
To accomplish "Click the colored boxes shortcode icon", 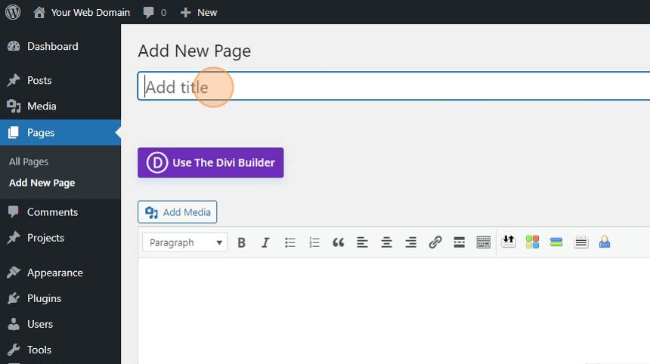I will click(x=532, y=242).
